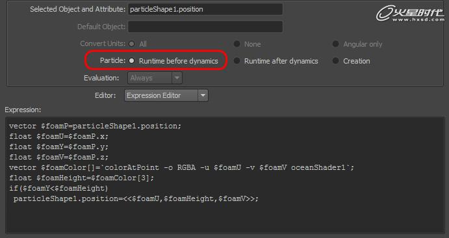Click the 'Editor:' label

105,95
